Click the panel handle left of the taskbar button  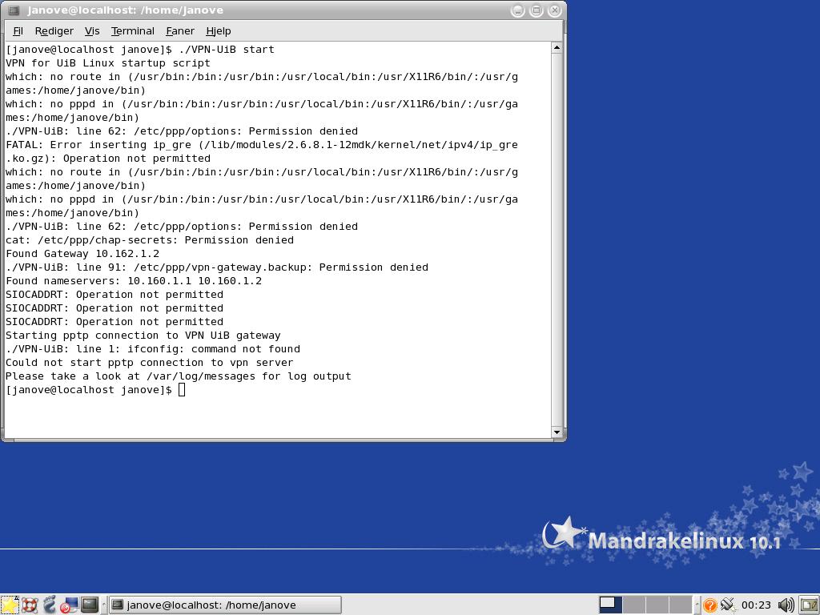point(104,605)
